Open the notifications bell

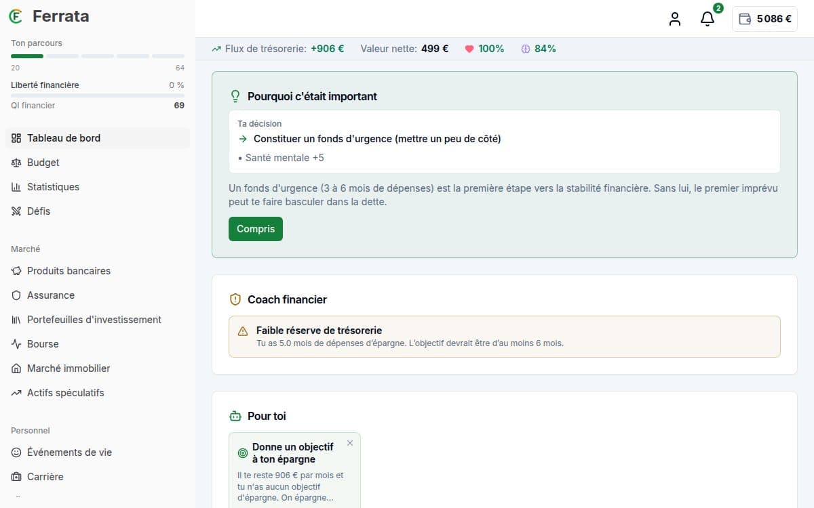[708, 19]
